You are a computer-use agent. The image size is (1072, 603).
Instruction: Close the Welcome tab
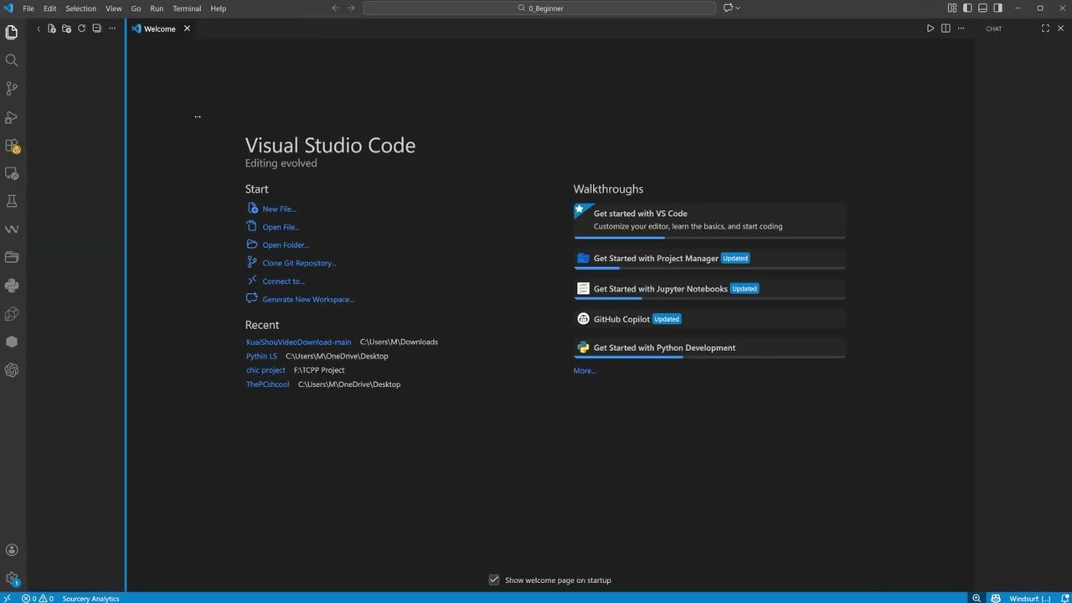point(187,28)
